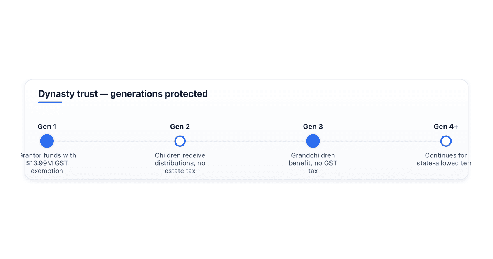Click 'Children receive distributions, no estate tax' text
Screen dimensions: 493x259
coord(180,163)
